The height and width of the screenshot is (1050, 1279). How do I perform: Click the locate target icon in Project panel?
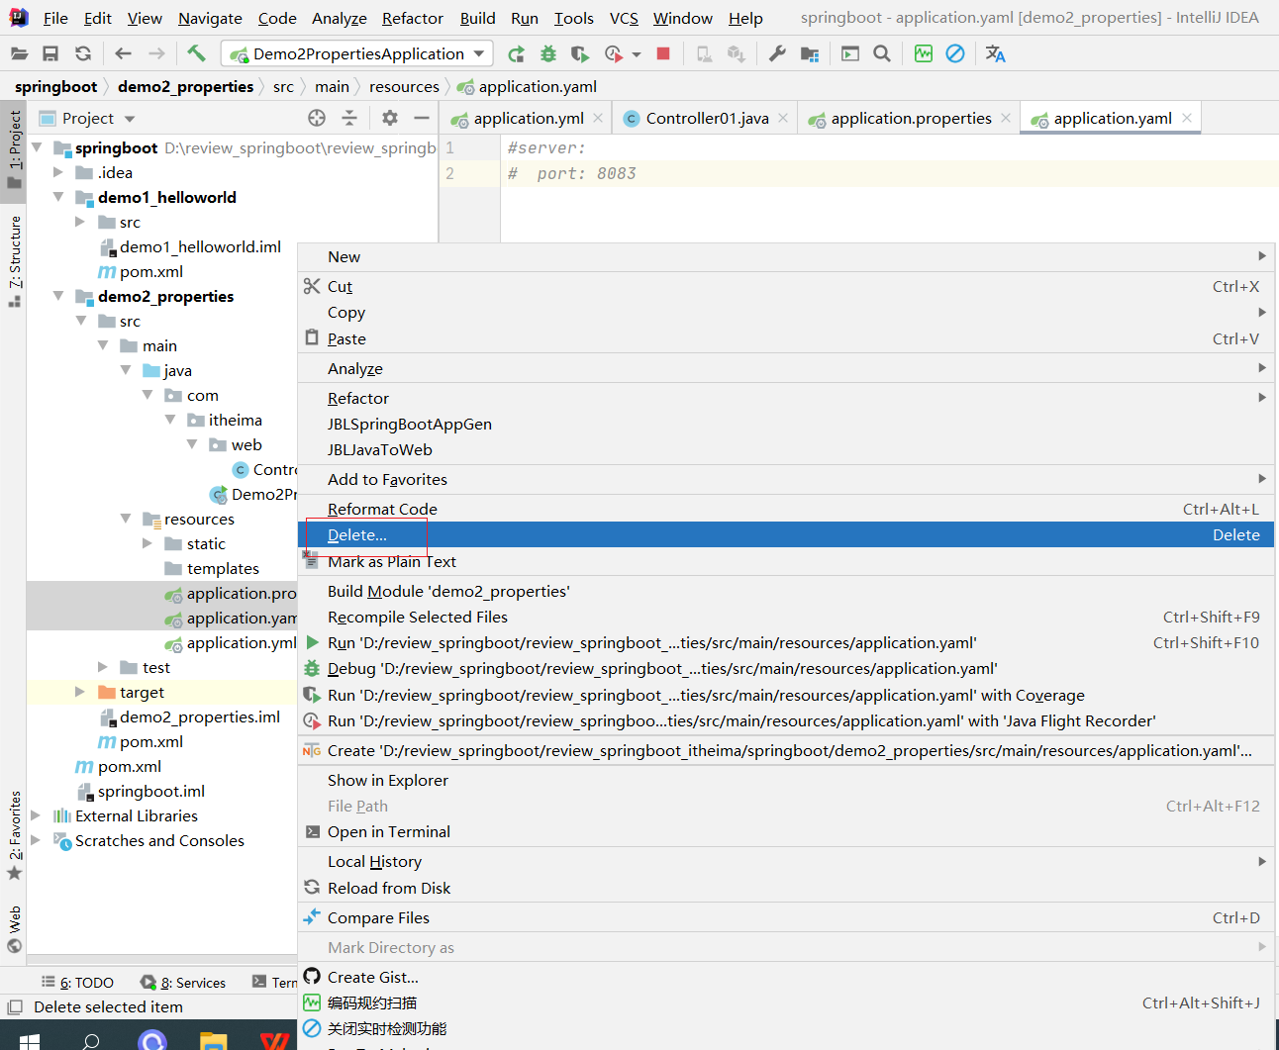coord(317,118)
